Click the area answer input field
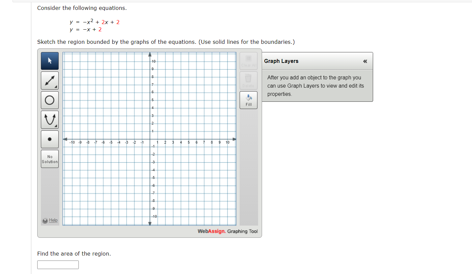Viewport: 472px width, 274px height. 58,264
